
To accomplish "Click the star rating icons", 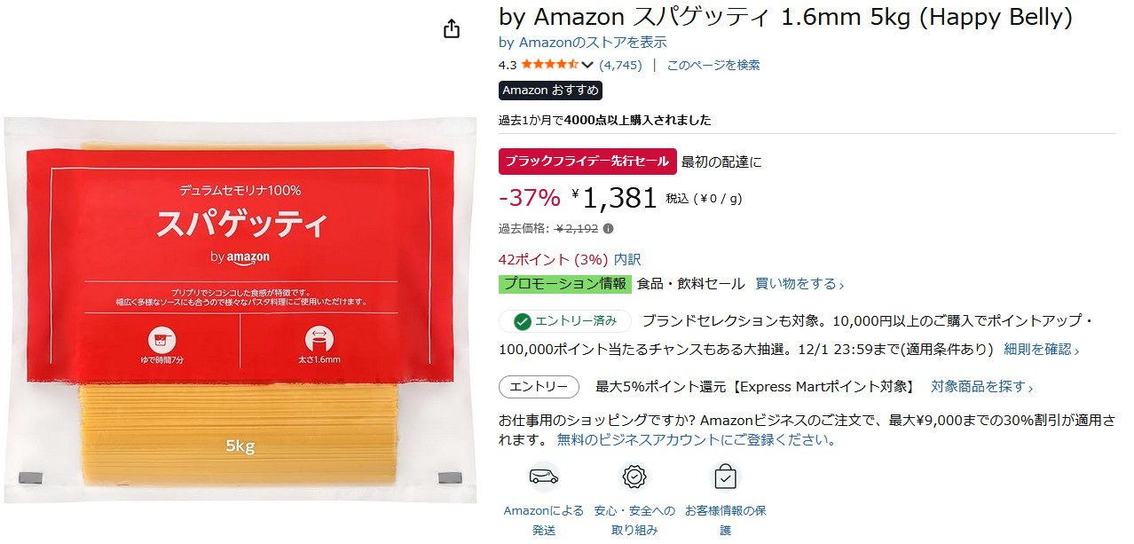I will click(550, 65).
